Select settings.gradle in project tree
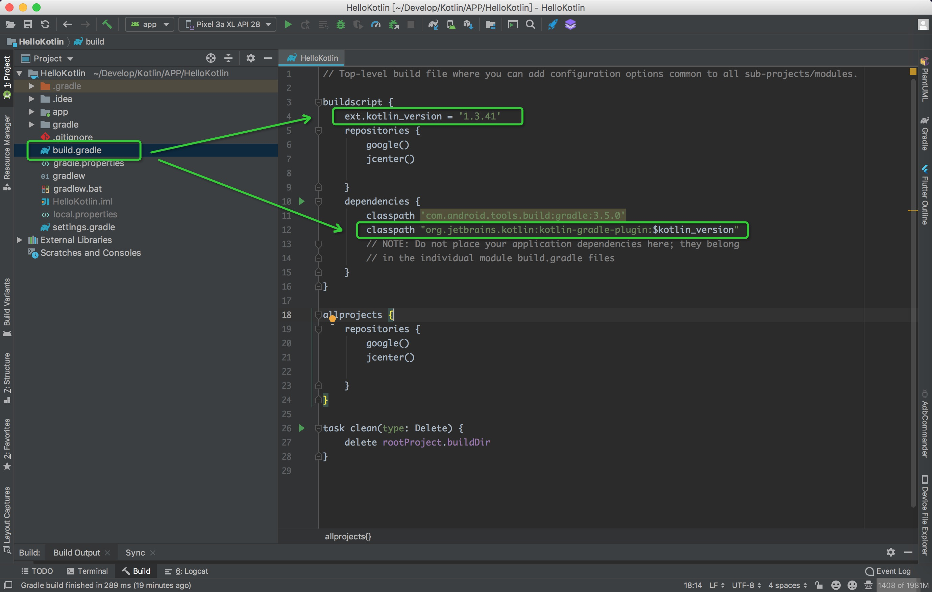 (x=83, y=227)
